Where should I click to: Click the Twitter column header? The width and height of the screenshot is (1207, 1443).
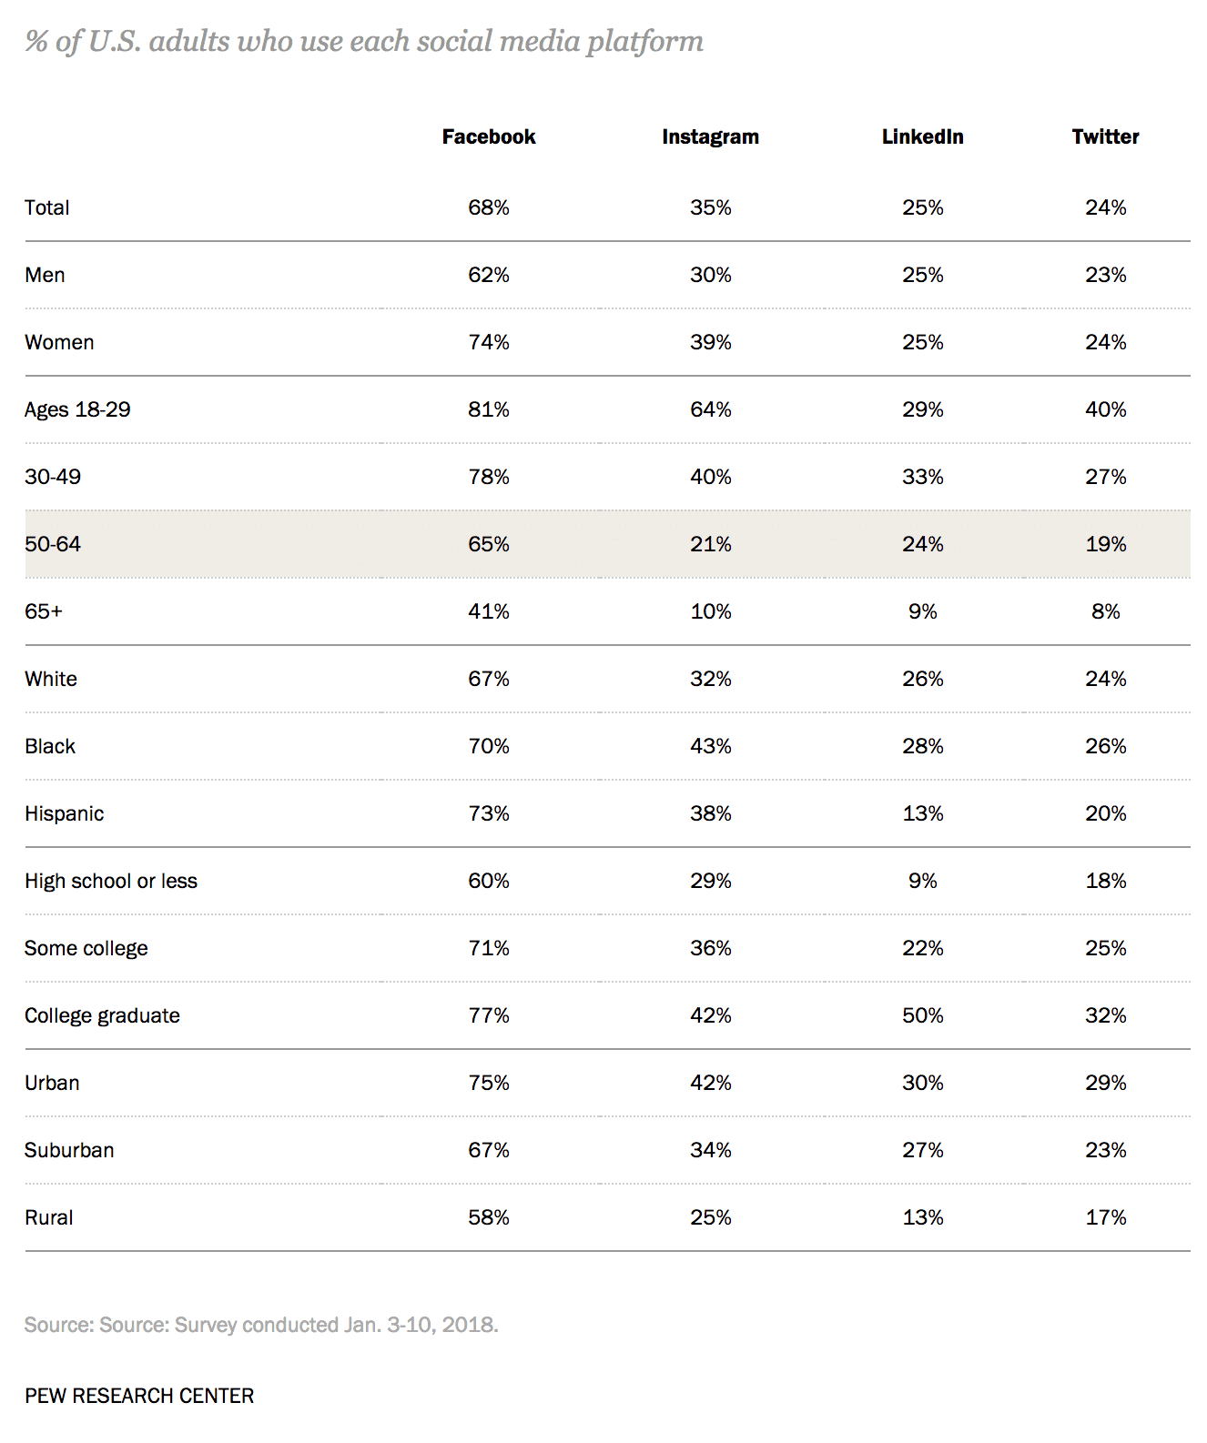tap(1105, 136)
